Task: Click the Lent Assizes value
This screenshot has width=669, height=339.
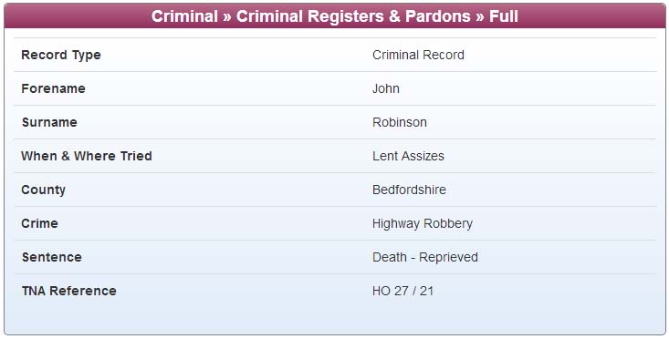Action: pos(408,156)
